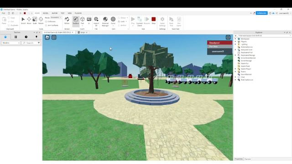
Task: Open the Group dropdown in Edit section
Action: tap(123, 18)
